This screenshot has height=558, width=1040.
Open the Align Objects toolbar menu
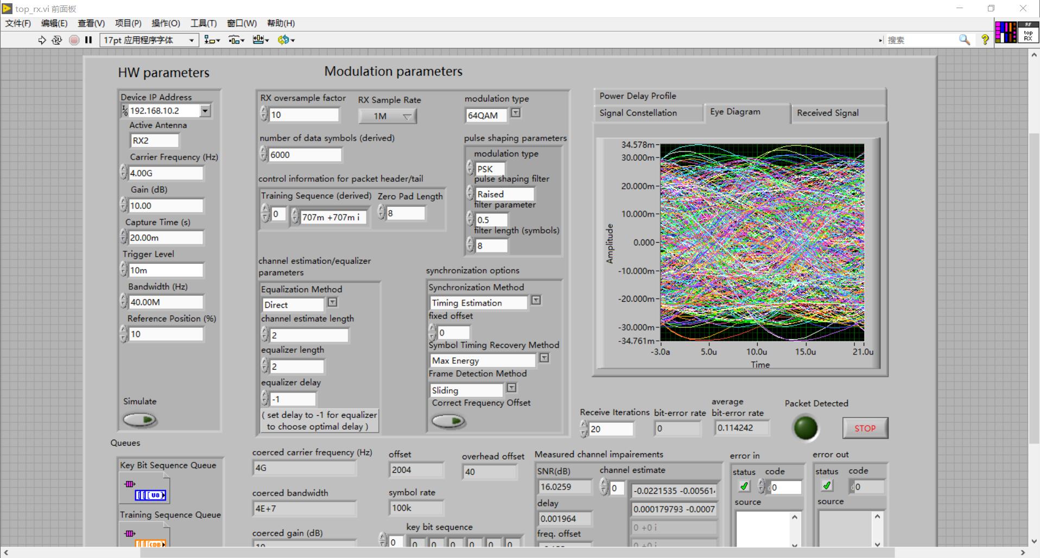pyautogui.click(x=212, y=40)
